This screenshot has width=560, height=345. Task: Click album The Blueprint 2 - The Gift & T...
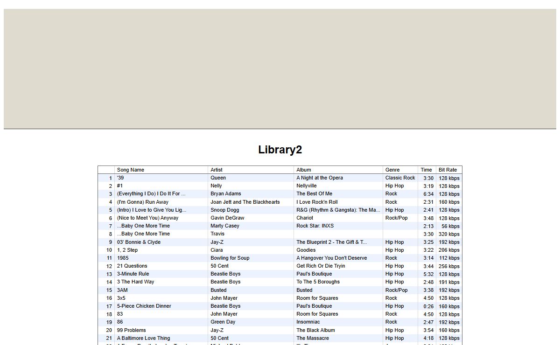click(332, 242)
